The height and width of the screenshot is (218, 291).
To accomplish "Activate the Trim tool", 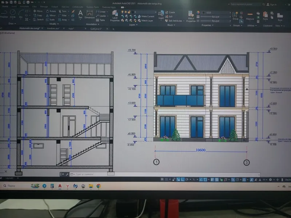I will tap(63, 11).
